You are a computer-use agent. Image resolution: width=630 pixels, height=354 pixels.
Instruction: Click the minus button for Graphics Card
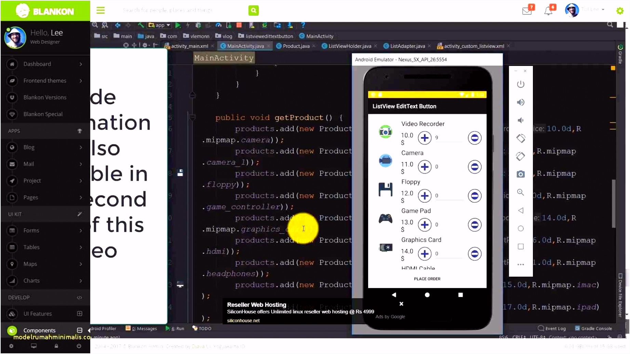[474, 254]
